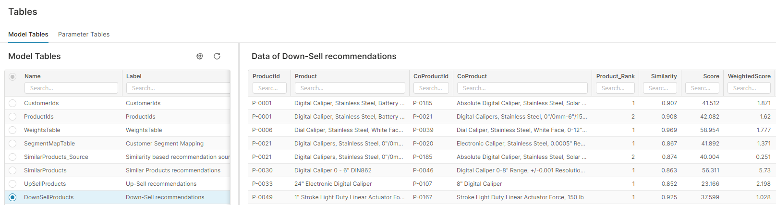This screenshot has height=205, width=776.
Task: Open the Model Tables tab
Action: tap(28, 34)
